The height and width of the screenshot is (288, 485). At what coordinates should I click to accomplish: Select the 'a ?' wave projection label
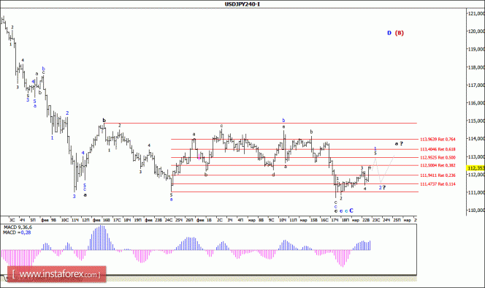click(399, 144)
